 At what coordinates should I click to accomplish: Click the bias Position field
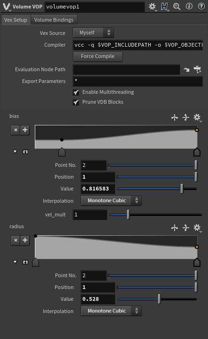tap(98, 177)
